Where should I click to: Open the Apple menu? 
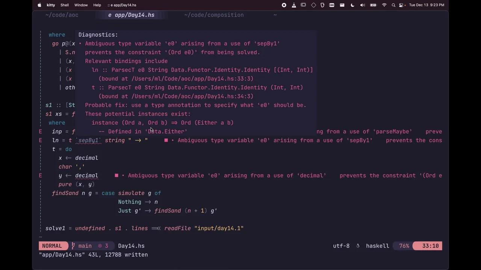click(x=39, y=5)
